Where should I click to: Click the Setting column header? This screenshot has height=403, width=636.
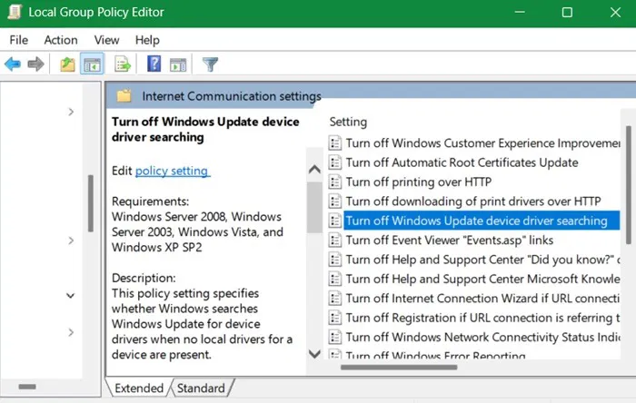click(x=348, y=121)
